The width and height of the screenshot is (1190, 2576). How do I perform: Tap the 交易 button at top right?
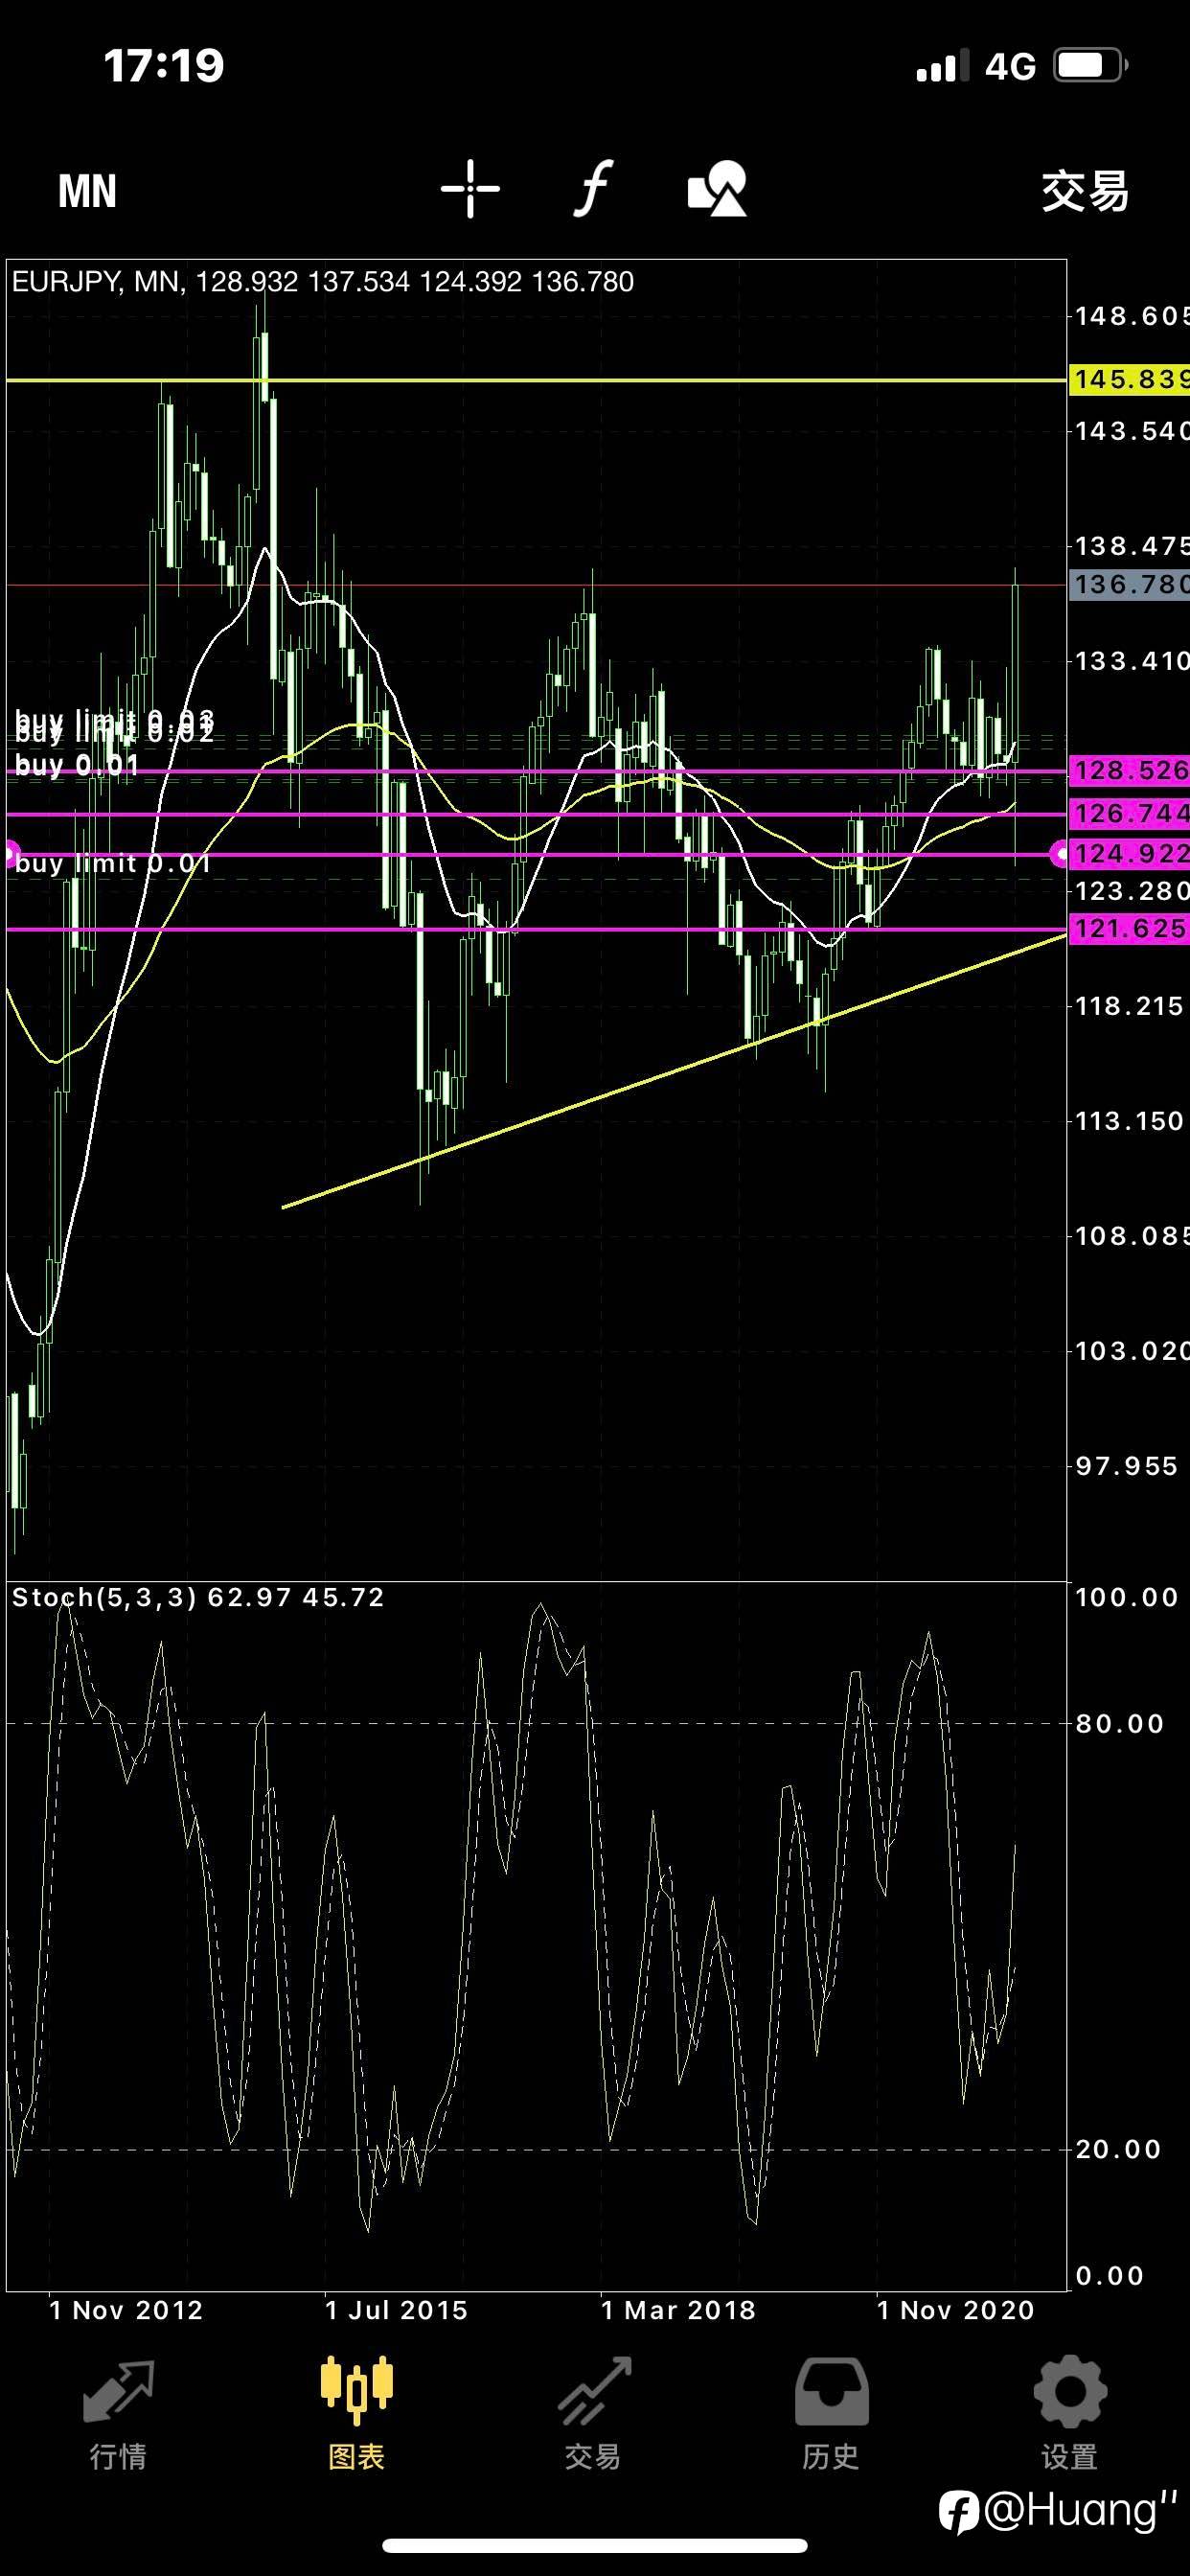(1085, 190)
